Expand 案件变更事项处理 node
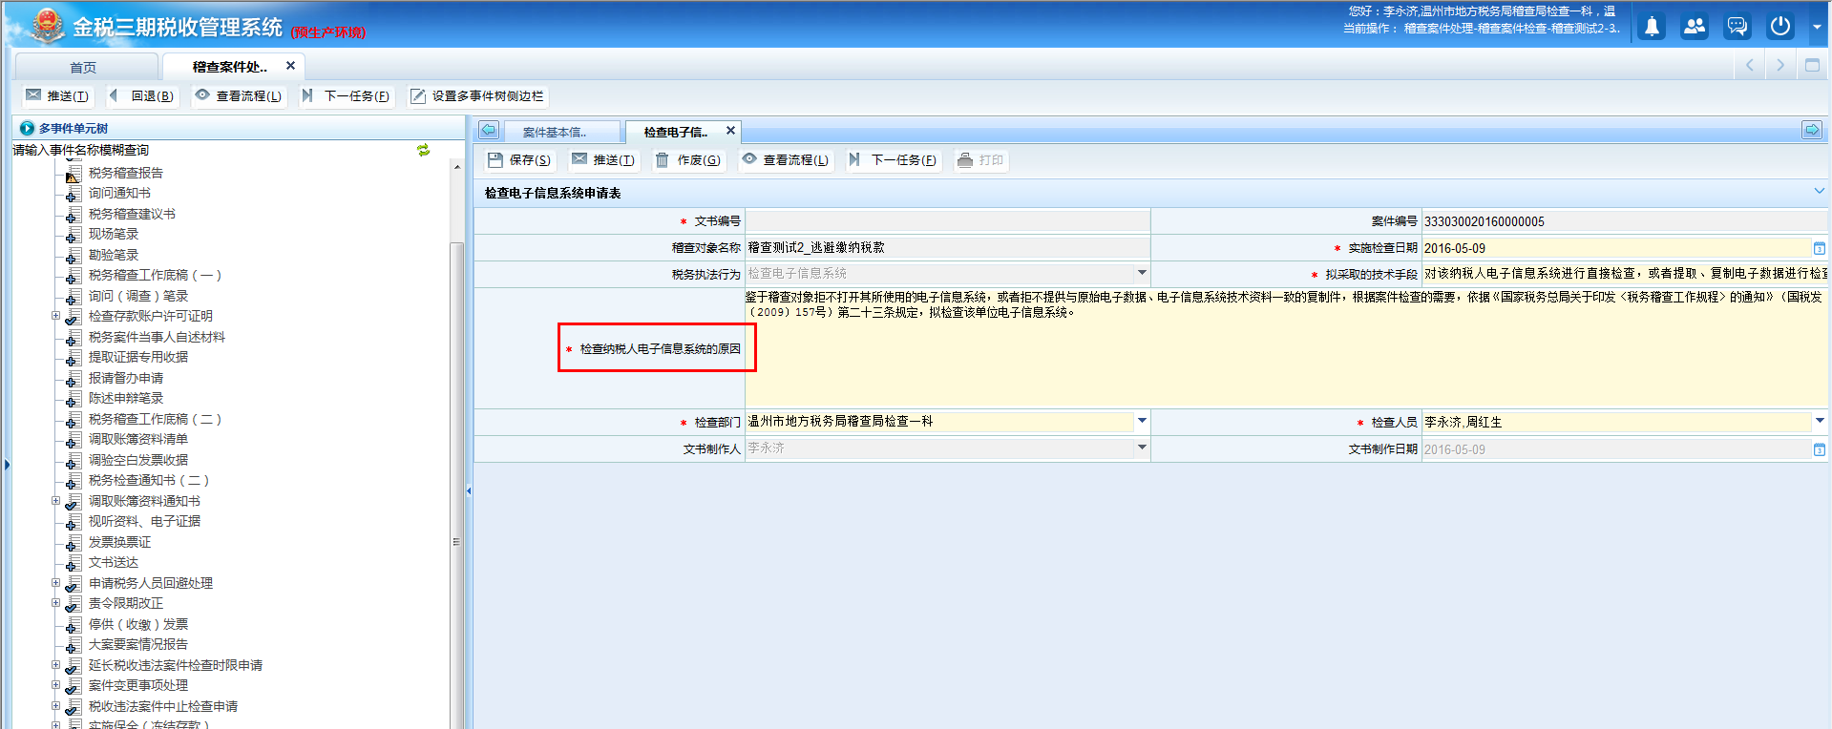 tap(55, 684)
